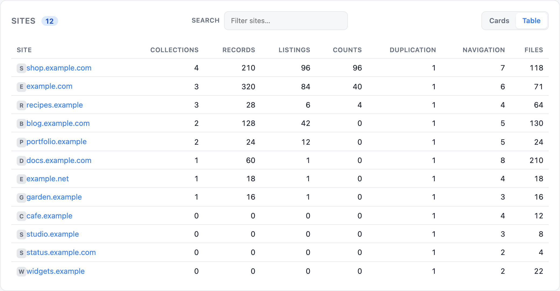560x291 pixels.
Task: Click the E badge icon beside example.net
Action: pos(22,179)
